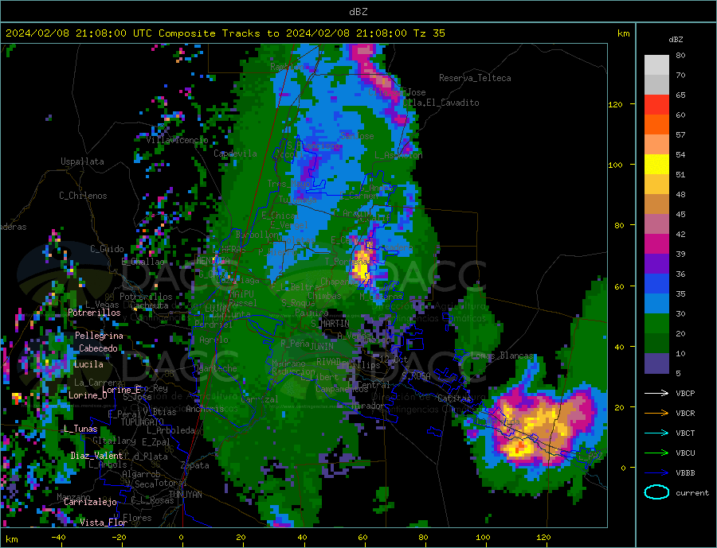The image size is (717, 548).
Task: Click the dark purple 5-10 dBZ swatch
Action: (656, 363)
